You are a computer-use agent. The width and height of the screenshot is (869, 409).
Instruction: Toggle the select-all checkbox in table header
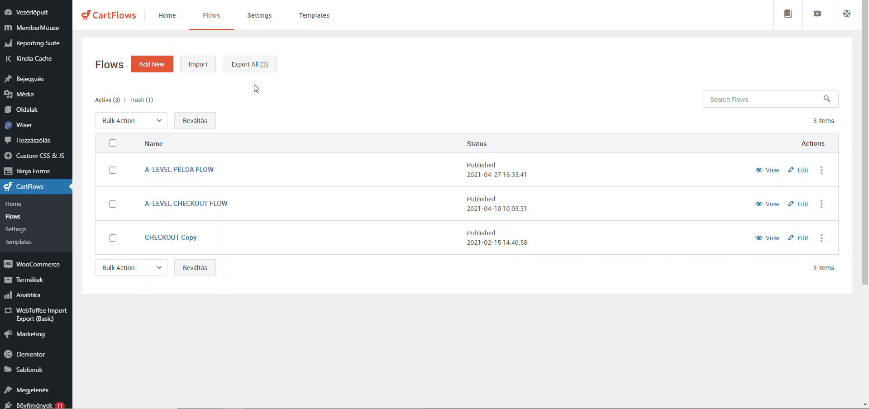[113, 143]
